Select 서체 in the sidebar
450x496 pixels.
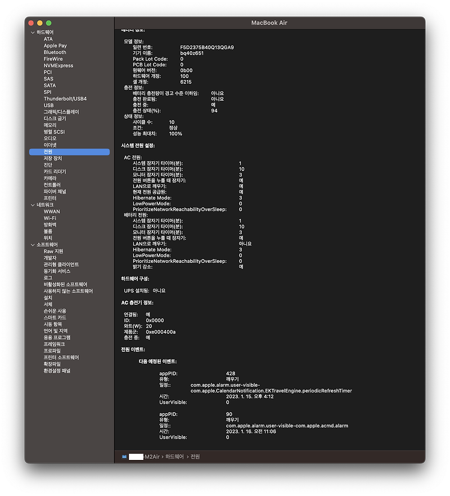[48, 305]
